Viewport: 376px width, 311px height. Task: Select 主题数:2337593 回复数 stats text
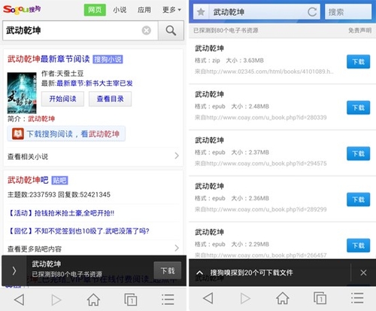[x=59, y=194]
